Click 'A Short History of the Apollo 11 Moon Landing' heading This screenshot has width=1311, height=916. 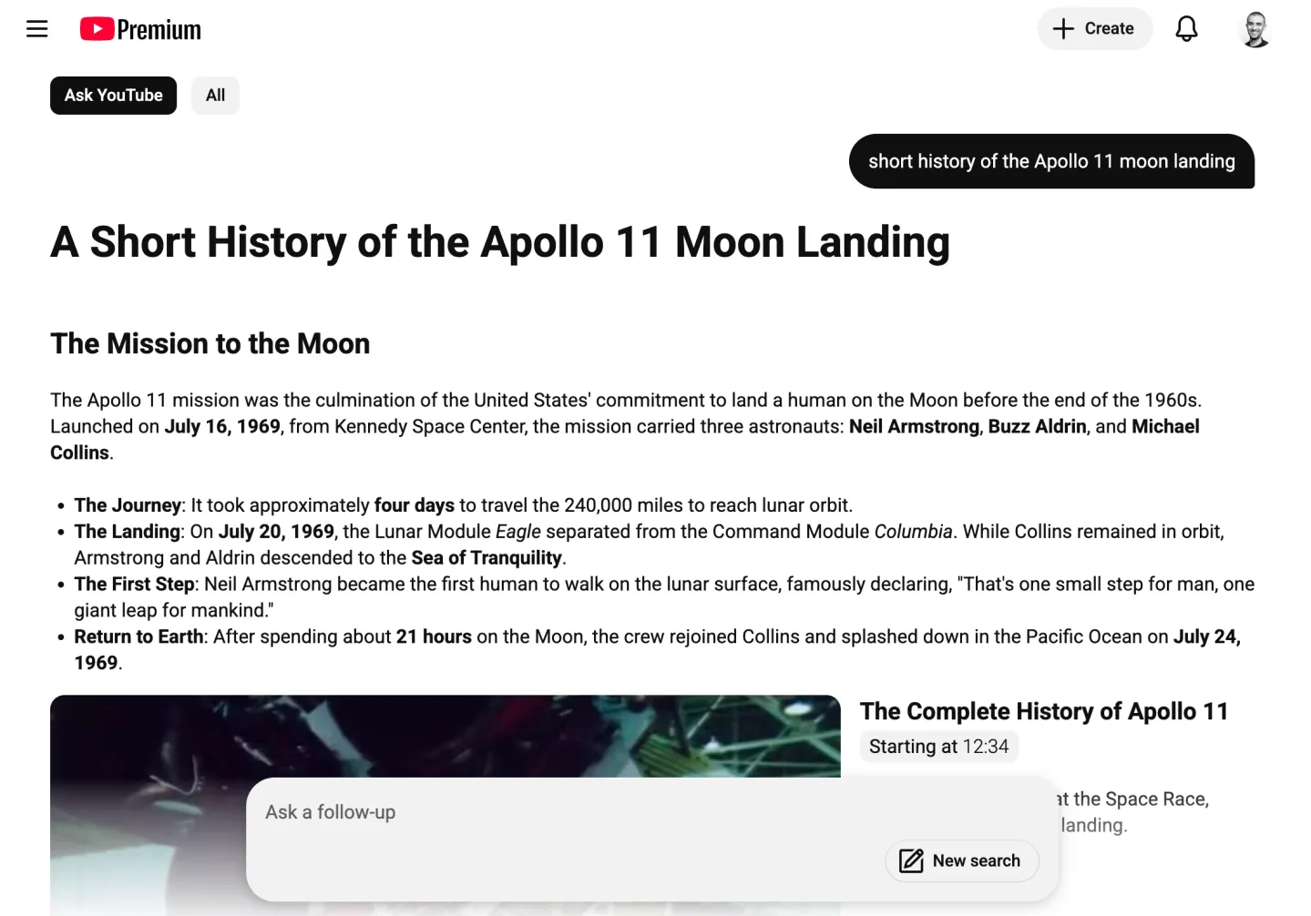(499, 242)
